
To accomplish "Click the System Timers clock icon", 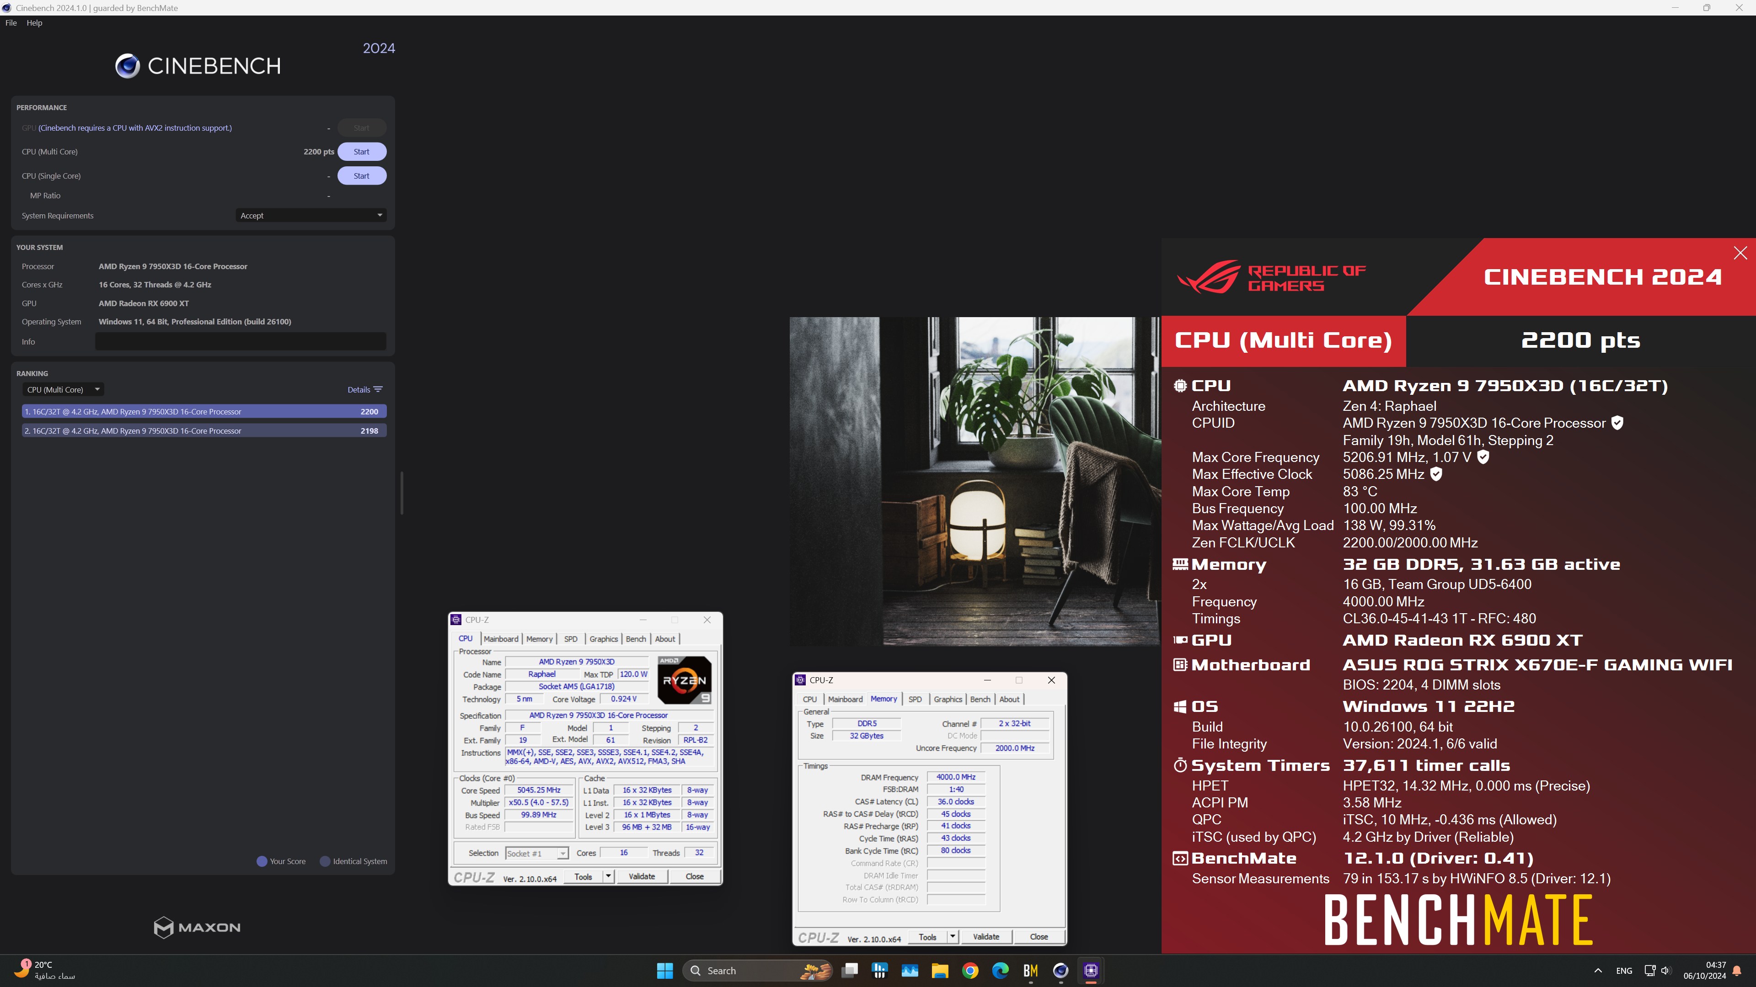I will pos(1180,765).
